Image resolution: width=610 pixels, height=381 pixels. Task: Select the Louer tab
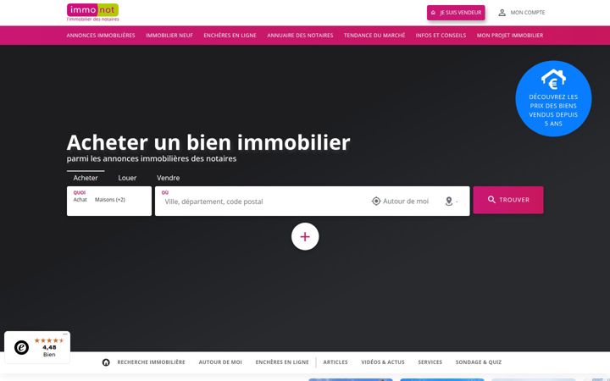[x=127, y=178]
